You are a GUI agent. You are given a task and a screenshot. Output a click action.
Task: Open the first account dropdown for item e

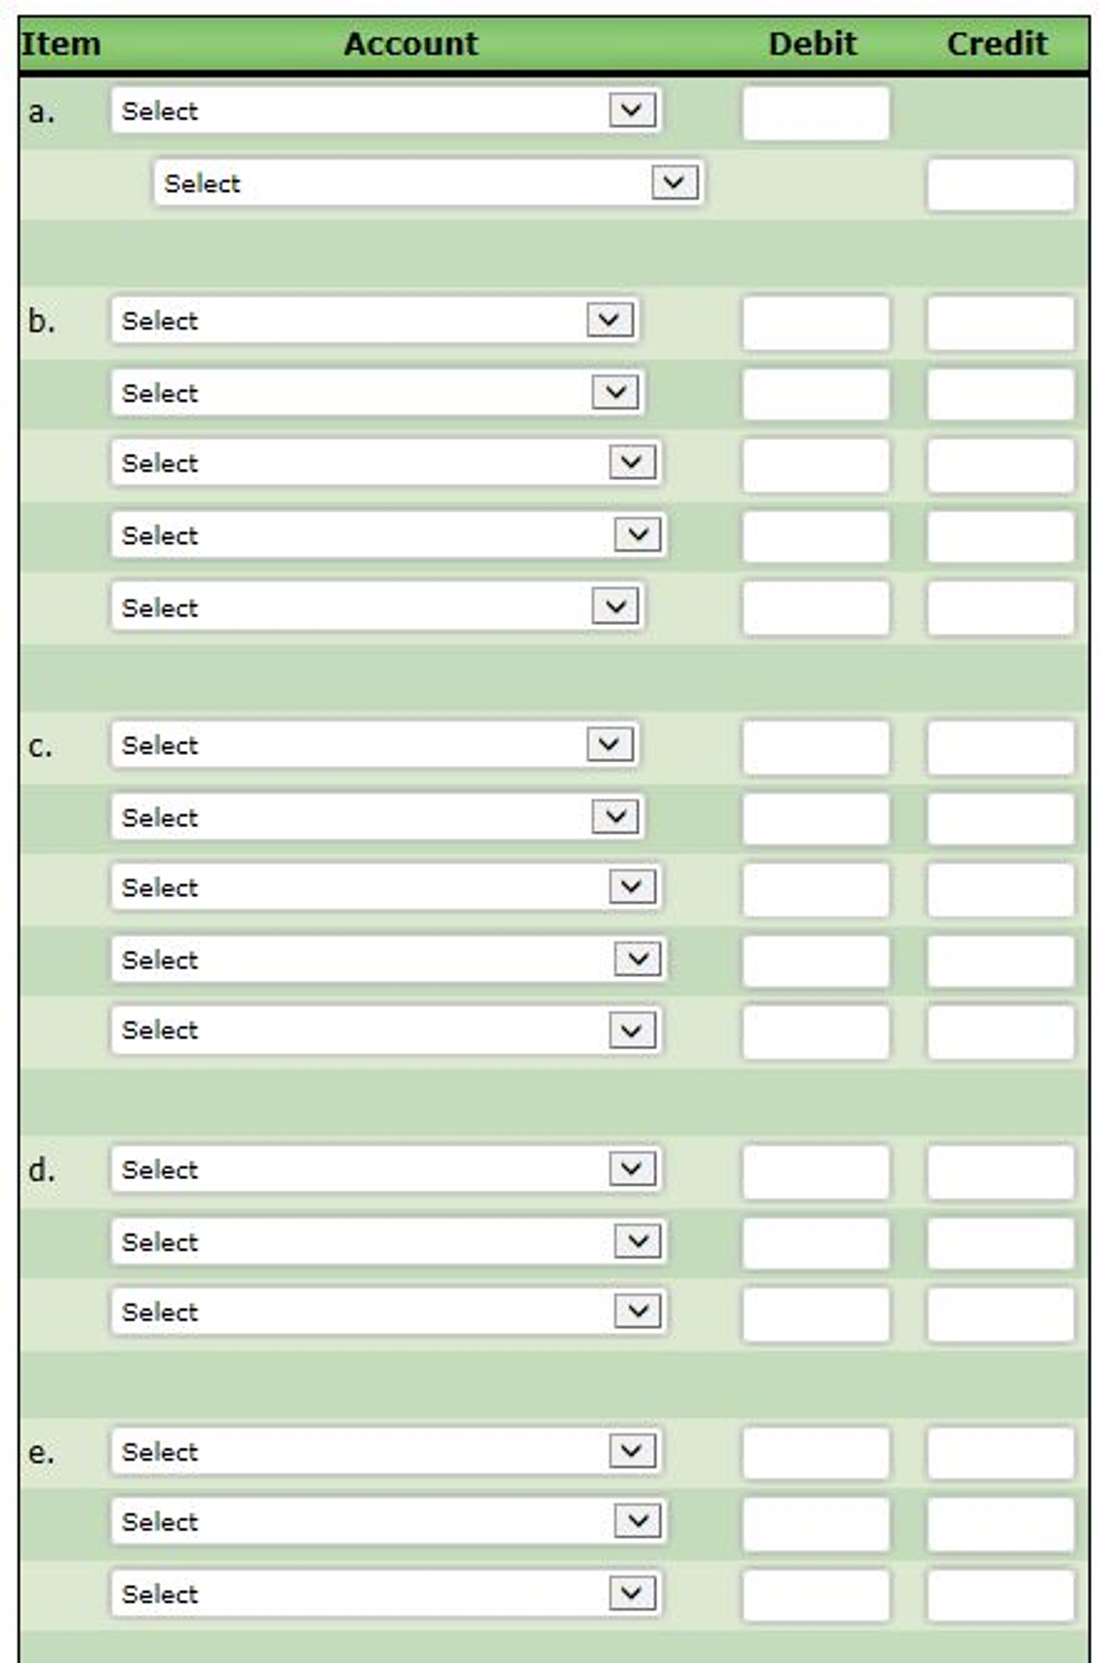[x=385, y=1452]
